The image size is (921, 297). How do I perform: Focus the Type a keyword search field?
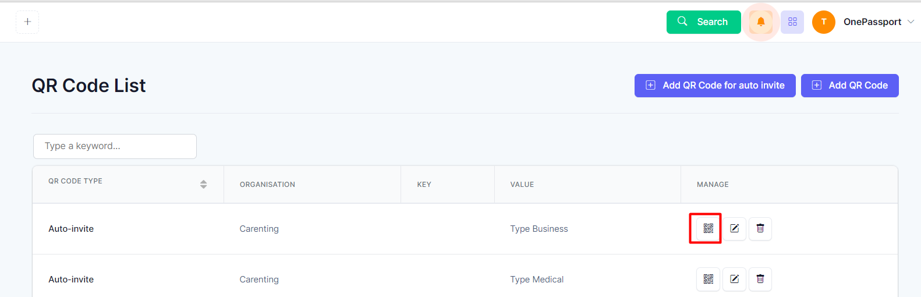pyautogui.click(x=115, y=146)
